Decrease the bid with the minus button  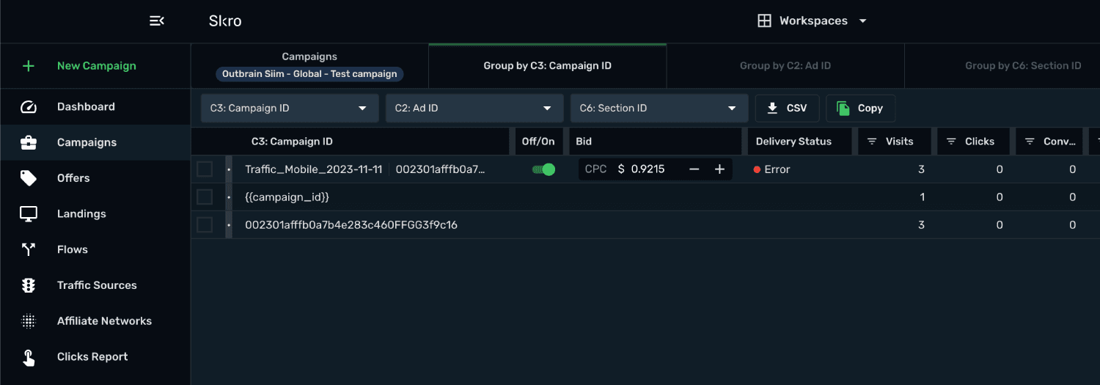pyautogui.click(x=694, y=169)
